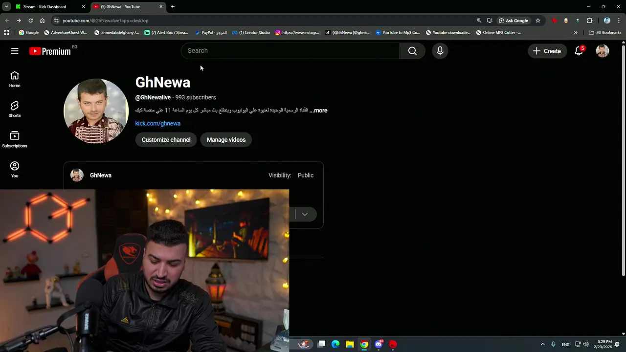Open the You section in sidebar
Viewport: 626px width, 352px height.
[15, 170]
